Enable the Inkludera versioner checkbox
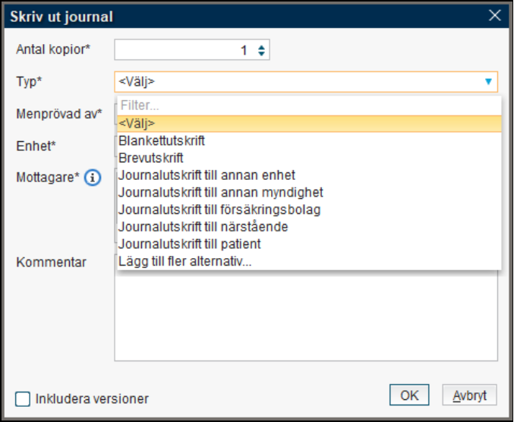Viewport: 514px width, 422px height. pyautogui.click(x=24, y=398)
